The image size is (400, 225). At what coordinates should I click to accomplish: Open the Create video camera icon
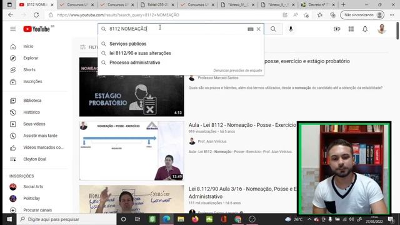[x=337, y=29]
